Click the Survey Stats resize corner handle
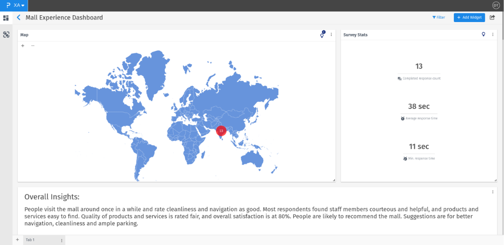 point(495,180)
